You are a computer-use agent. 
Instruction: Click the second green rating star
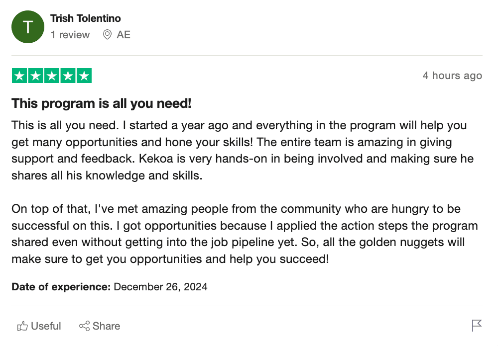(35, 76)
